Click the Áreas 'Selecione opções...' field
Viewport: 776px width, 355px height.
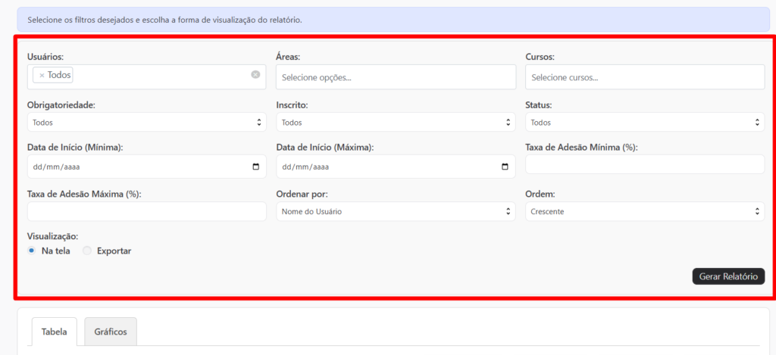point(396,77)
